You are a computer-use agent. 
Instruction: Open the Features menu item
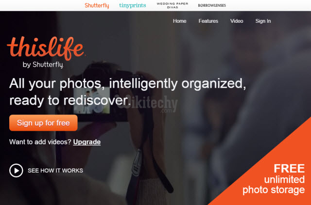[208, 21]
